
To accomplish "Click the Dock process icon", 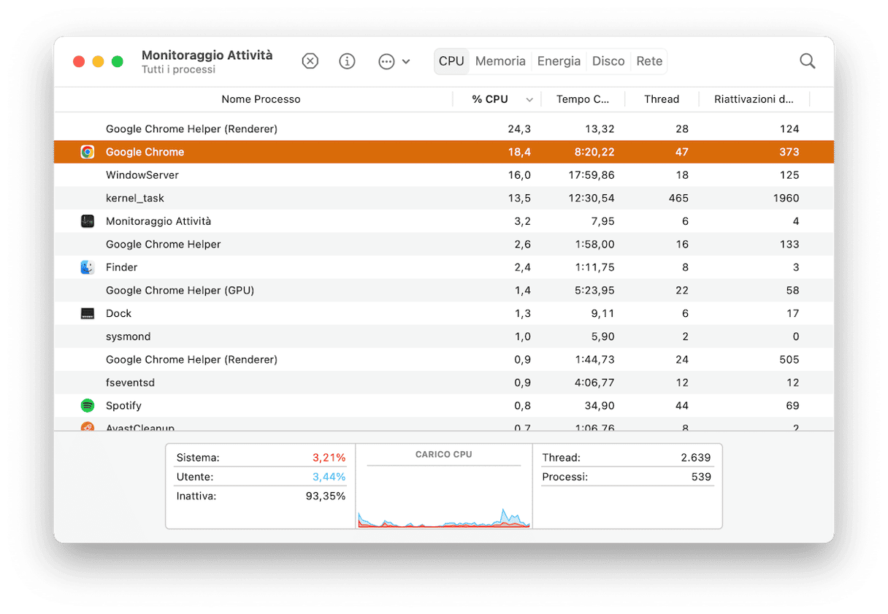I will click(88, 313).
